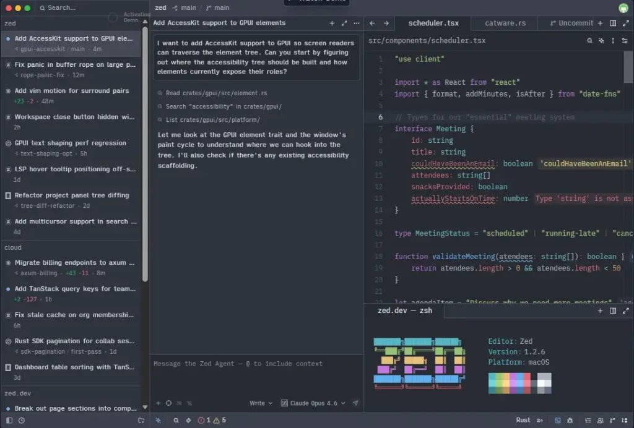Screen dimensions: 634x428
Task: Open the outline panel icon
Action: coord(588,421)
